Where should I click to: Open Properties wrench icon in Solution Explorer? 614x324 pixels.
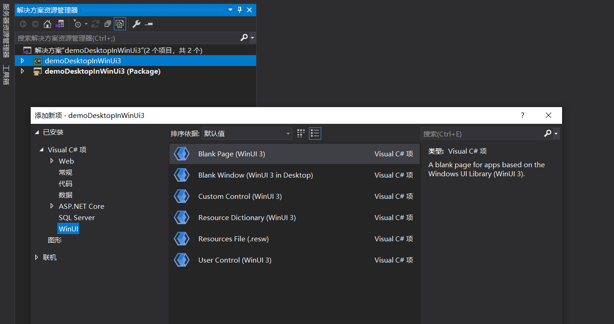pyautogui.click(x=136, y=24)
